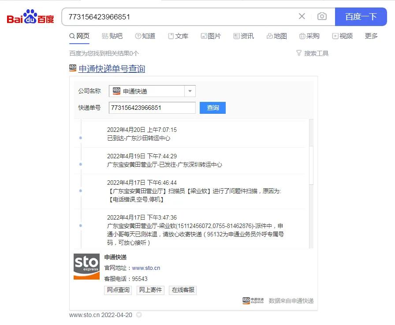Screen dimensions: 395x325
Task: Clear the search box with the X
Action: click(302, 16)
